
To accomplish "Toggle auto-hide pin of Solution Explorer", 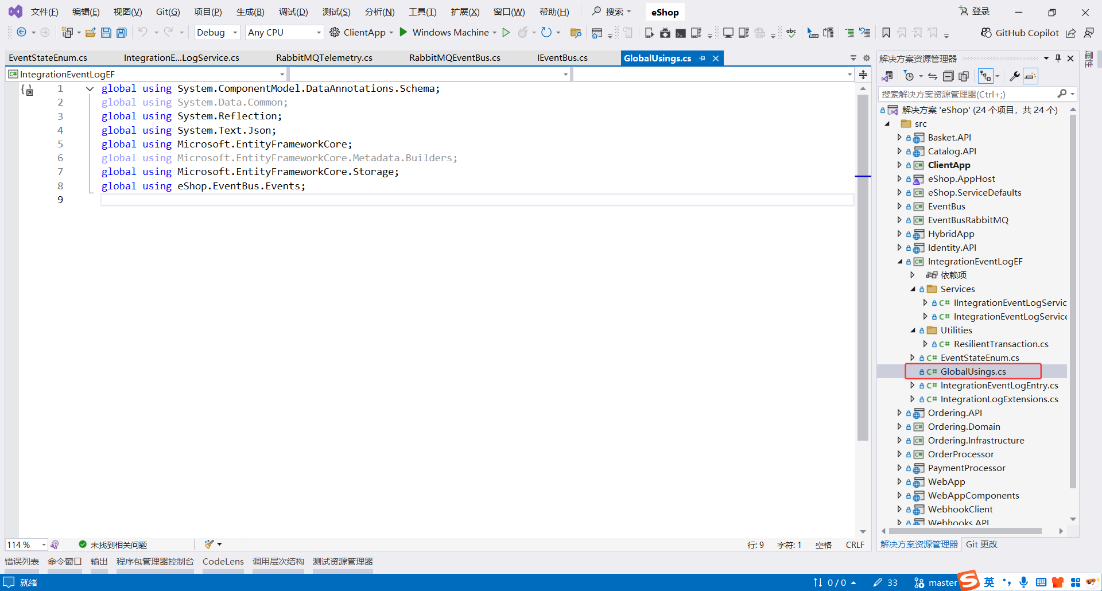I will (1058, 58).
